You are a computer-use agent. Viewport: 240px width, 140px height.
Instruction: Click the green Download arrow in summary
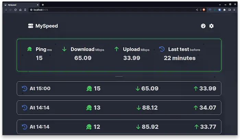(64, 49)
